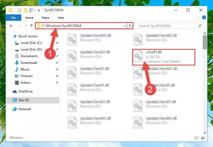The width and height of the screenshot is (213, 147).
Task: Click the pin icon next to Downloads
Action: (x=57, y=63)
